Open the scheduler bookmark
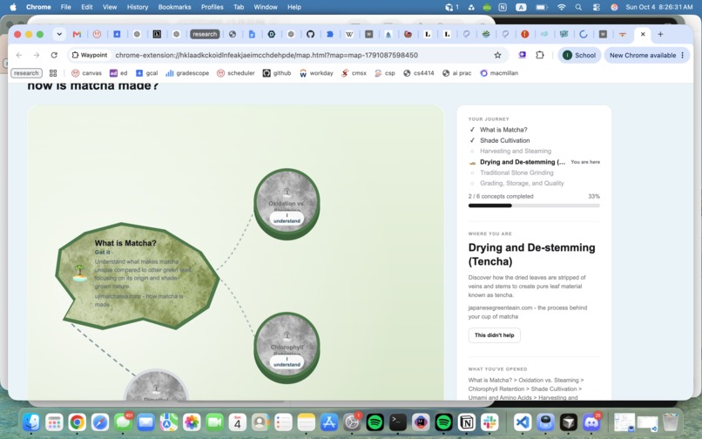This screenshot has height=439, width=702. pyautogui.click(x=236, y=73)
